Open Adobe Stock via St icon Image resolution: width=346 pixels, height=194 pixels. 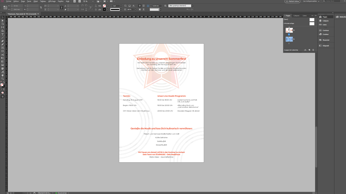[79, 1]
